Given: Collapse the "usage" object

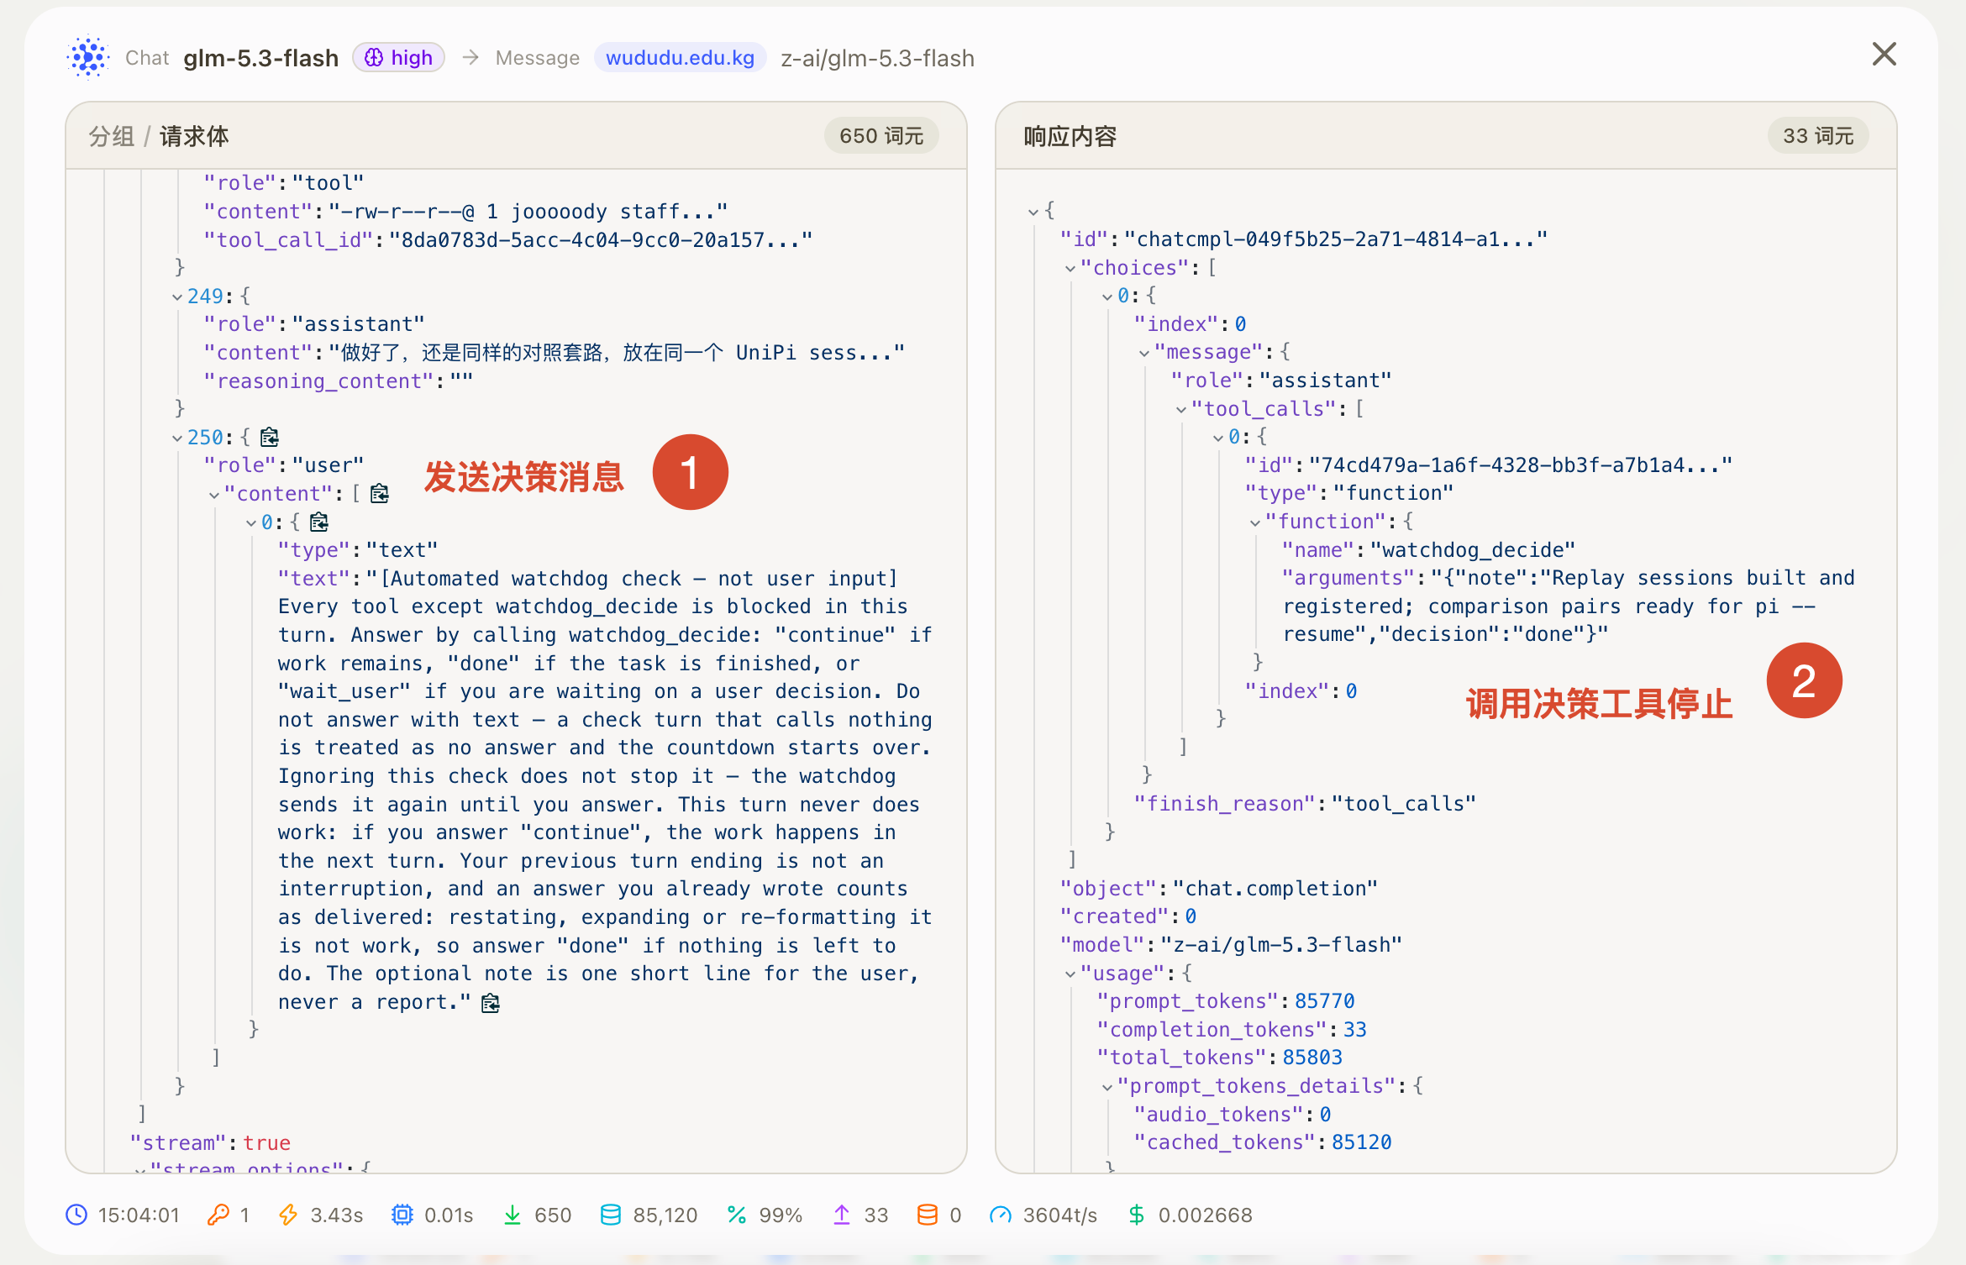Looking at the screenshot, I should (x=1070, y=974).
